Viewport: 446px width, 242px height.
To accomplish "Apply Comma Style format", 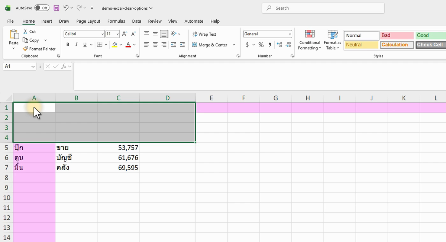I will click(270, 45).
